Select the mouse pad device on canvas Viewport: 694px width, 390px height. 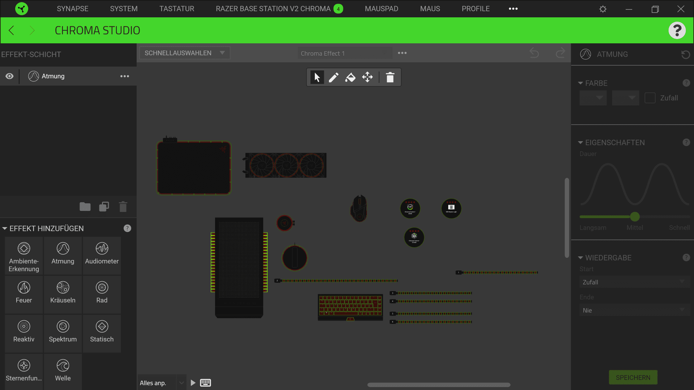tap(194, 167)
